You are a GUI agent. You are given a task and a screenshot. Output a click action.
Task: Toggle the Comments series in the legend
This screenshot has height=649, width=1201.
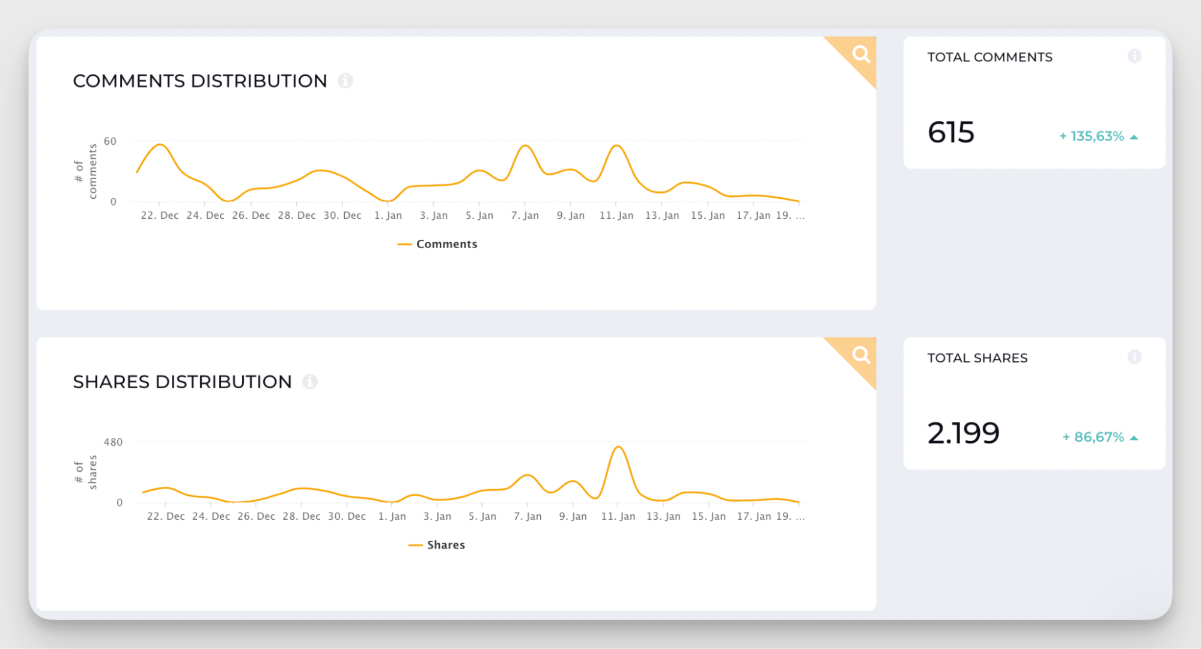pyautogui.click(x=437, y=243)
